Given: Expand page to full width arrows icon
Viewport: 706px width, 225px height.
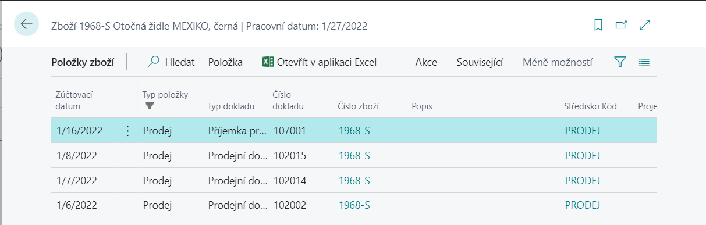Looking at the screenshot, I should click(x=645, y=25).
